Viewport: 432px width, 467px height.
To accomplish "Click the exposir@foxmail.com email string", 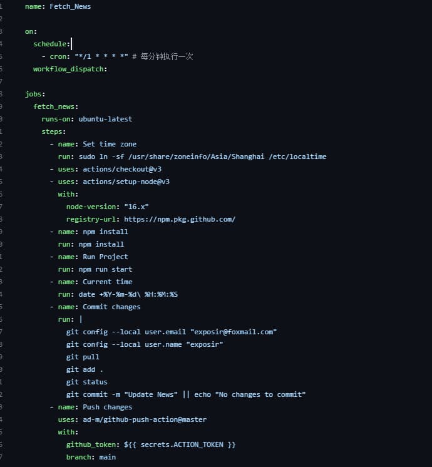I will tap(234, 332).
